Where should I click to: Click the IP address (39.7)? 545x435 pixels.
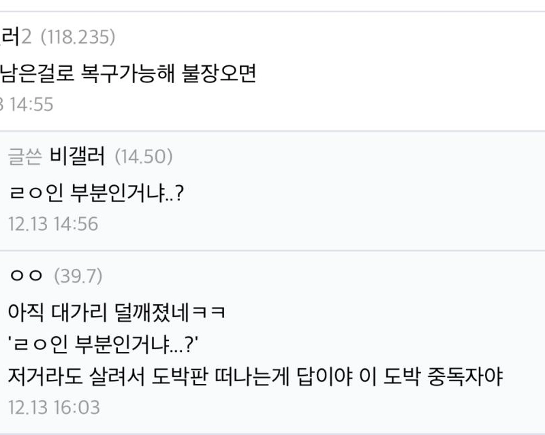click(78, 276)
